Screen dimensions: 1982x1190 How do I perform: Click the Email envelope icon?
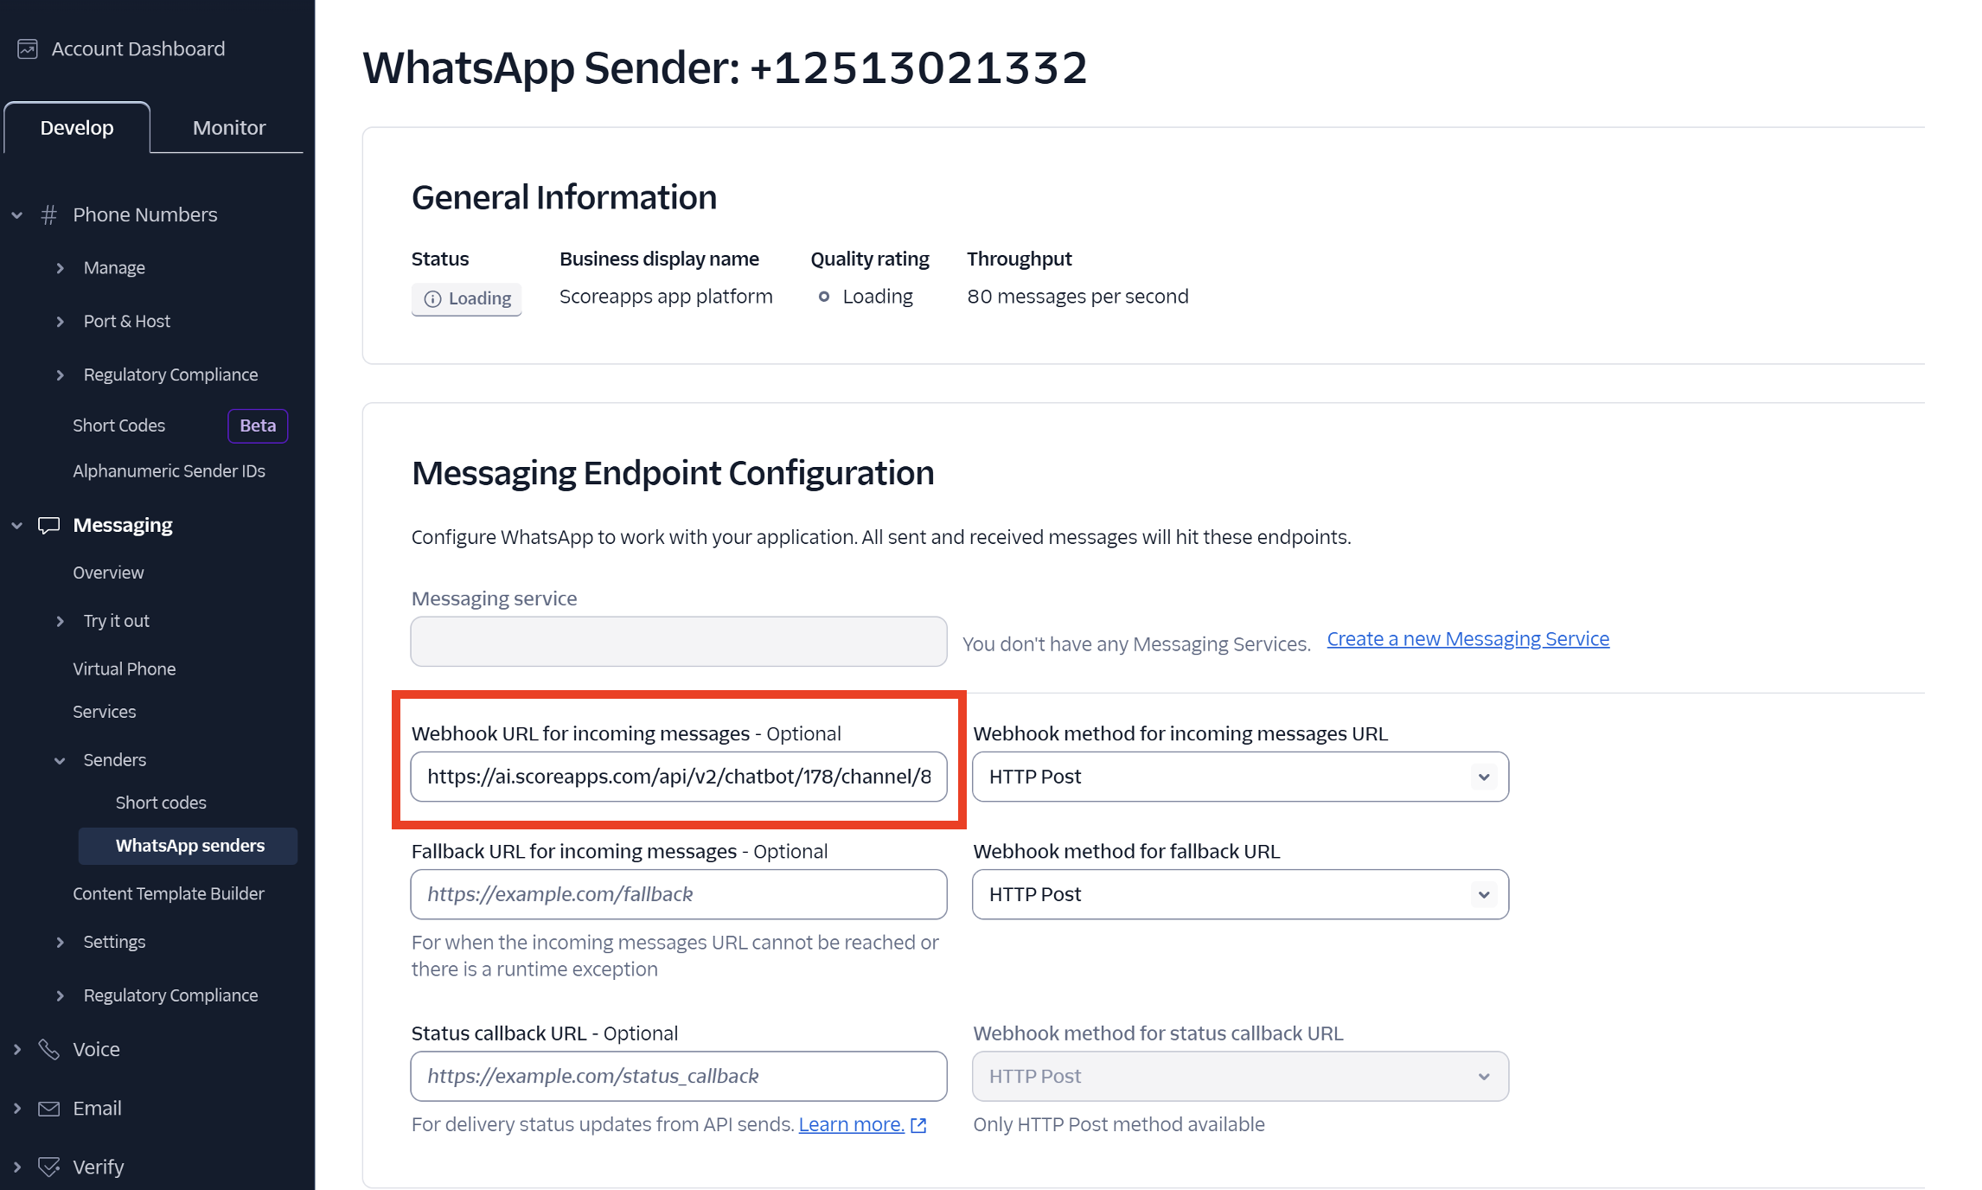pos(49,1108)
